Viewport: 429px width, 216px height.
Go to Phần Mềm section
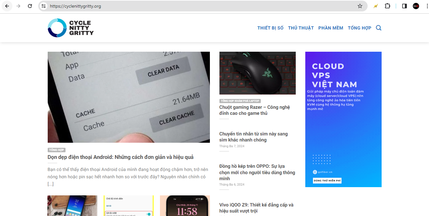331,28
